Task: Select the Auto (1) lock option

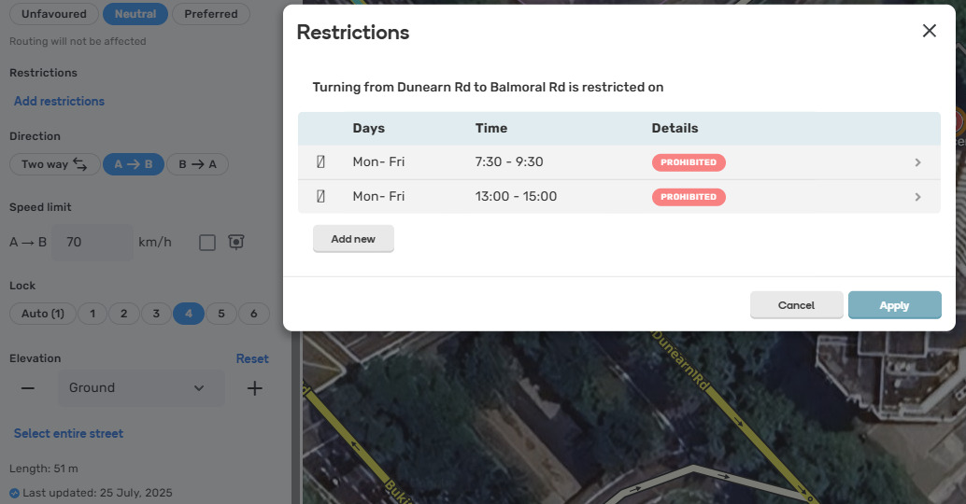Action: tap(42, 314)
